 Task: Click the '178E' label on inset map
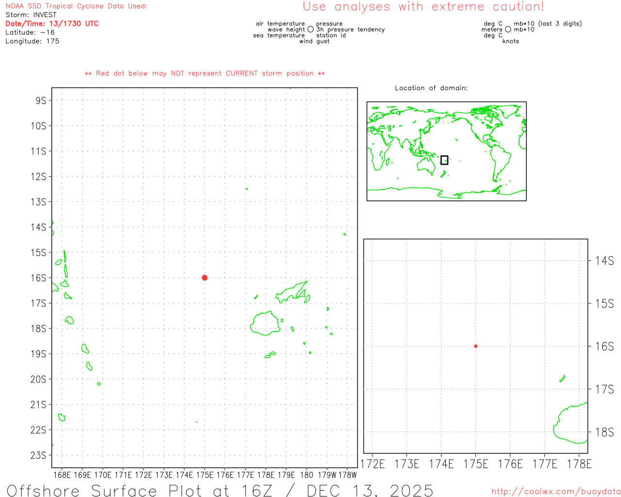pos(579,464)
